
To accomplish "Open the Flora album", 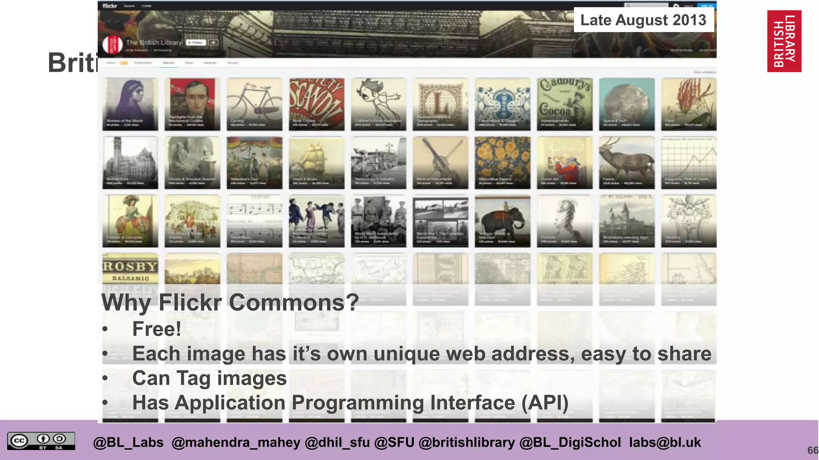I will point(689,104).
